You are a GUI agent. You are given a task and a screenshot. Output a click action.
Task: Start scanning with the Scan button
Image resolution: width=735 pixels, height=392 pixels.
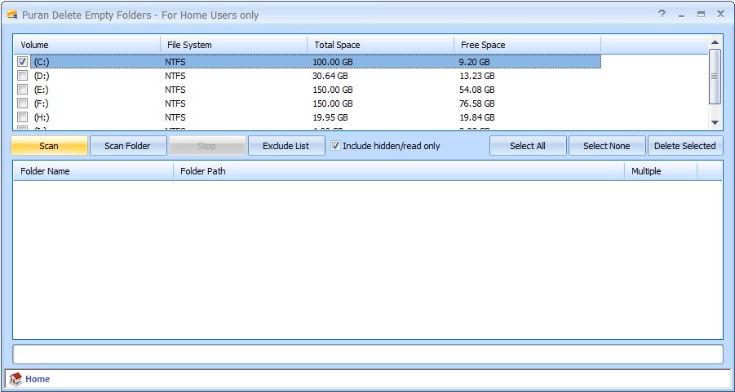point(49,146)
